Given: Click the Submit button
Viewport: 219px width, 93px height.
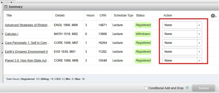Looking at the screenshot, I should [203, 88].
